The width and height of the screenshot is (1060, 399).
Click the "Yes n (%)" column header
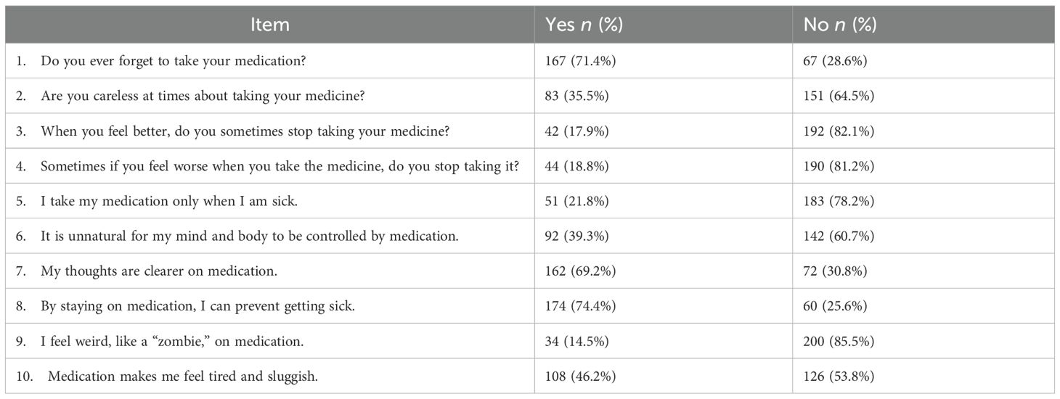[584, 25]
